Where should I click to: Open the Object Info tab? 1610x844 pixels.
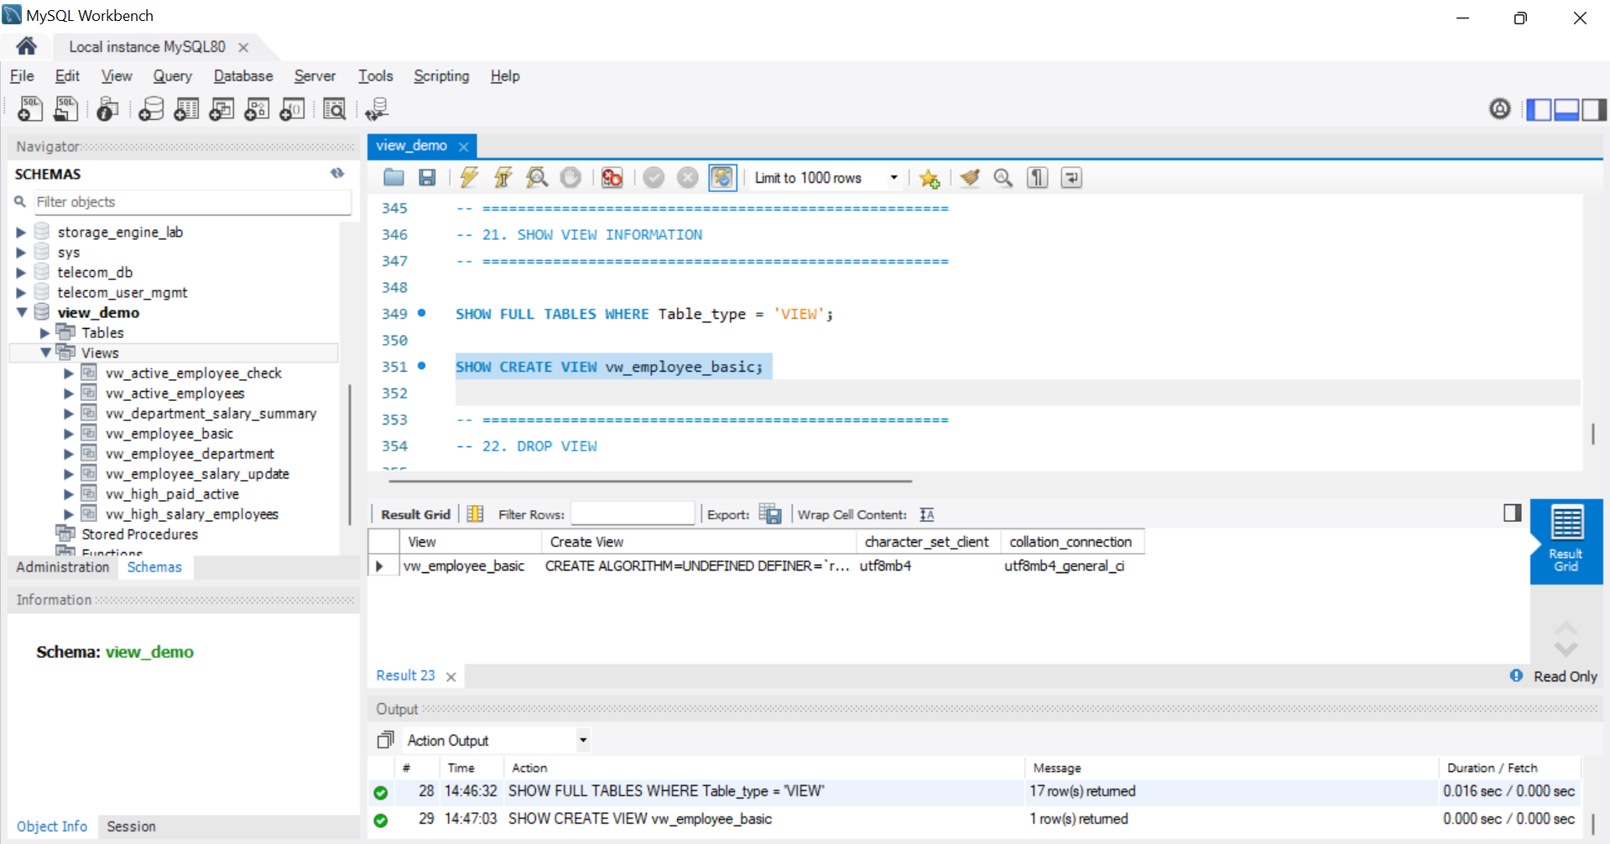tap(52, 826)
